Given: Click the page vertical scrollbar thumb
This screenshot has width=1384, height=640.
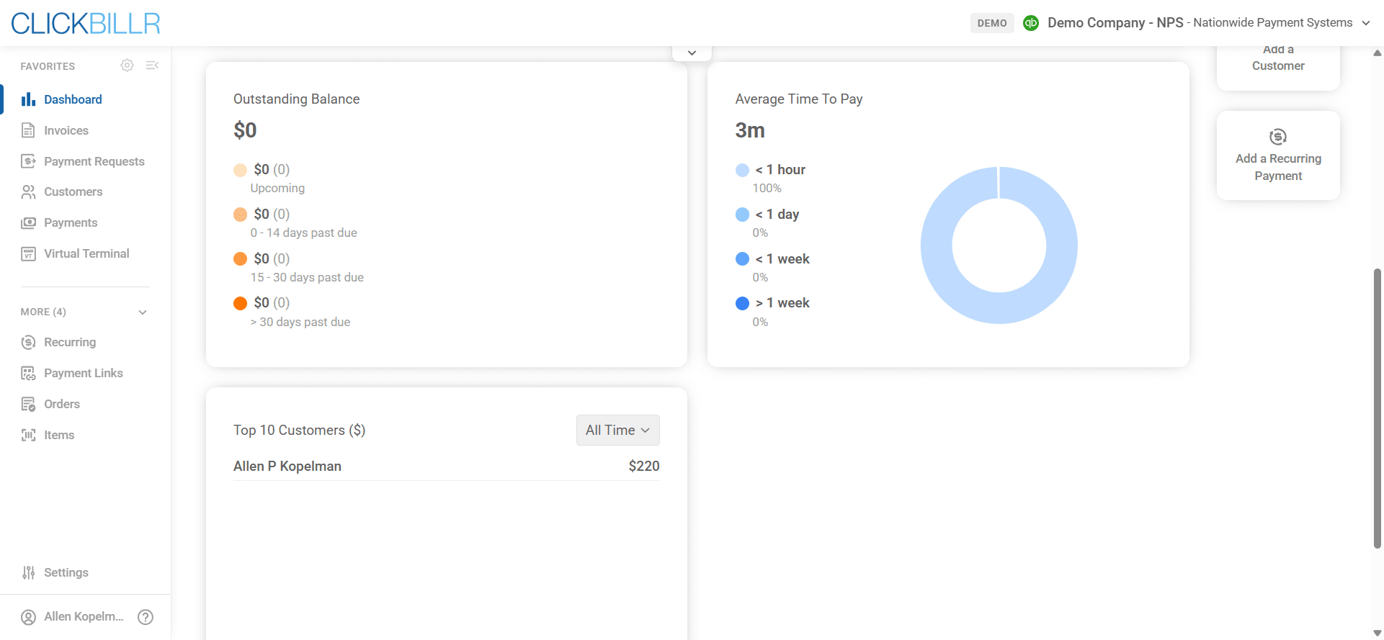Looking at the screenshot, I should (x=1378, y=409).
